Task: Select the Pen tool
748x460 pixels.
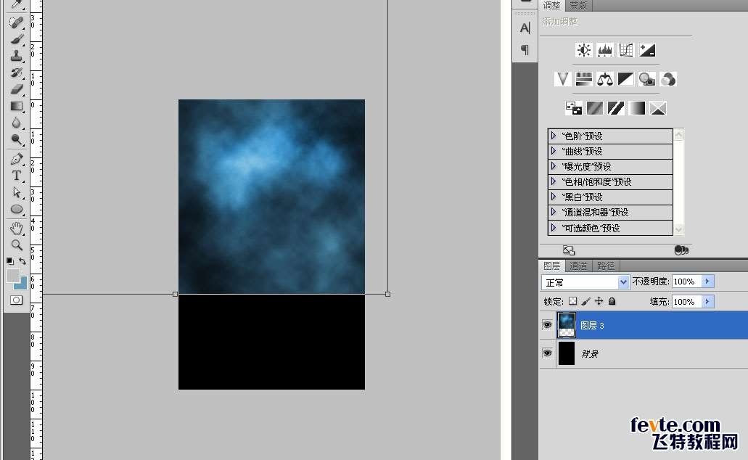Action: click(x=16, y=159)
